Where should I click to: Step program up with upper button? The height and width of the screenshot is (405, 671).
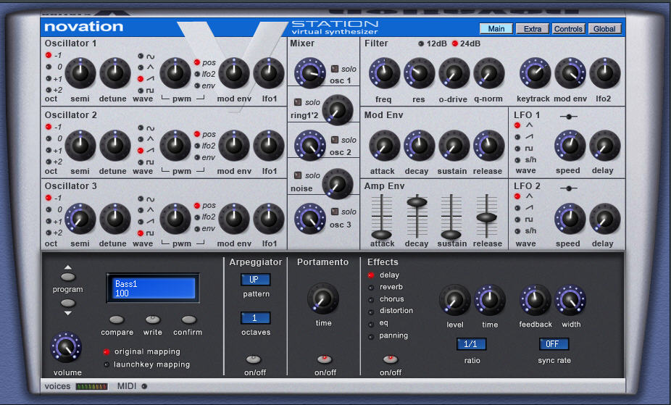[x=68, y=277]
